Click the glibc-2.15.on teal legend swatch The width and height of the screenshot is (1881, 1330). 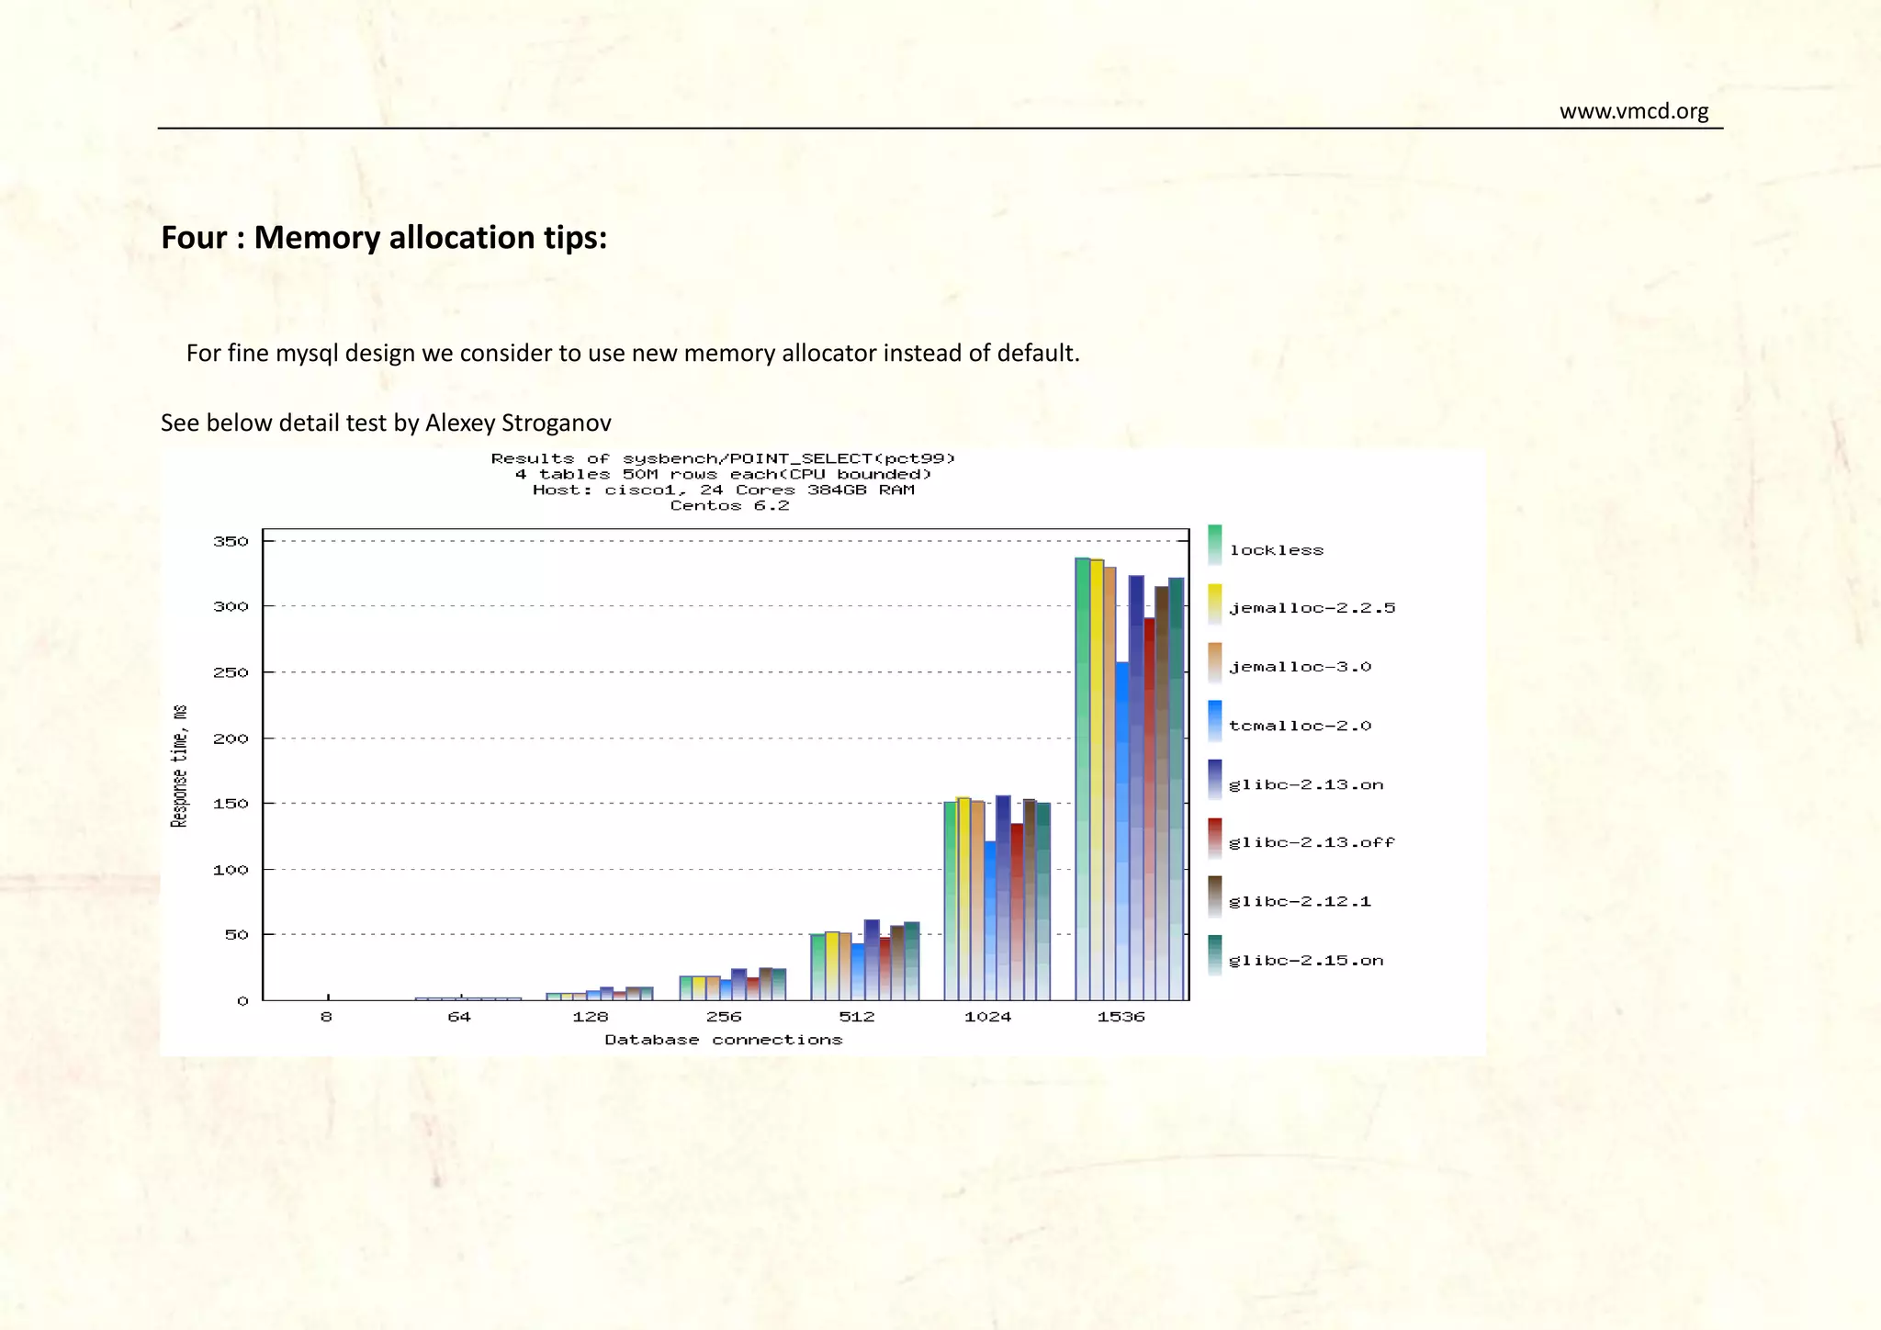[1214, 955]
